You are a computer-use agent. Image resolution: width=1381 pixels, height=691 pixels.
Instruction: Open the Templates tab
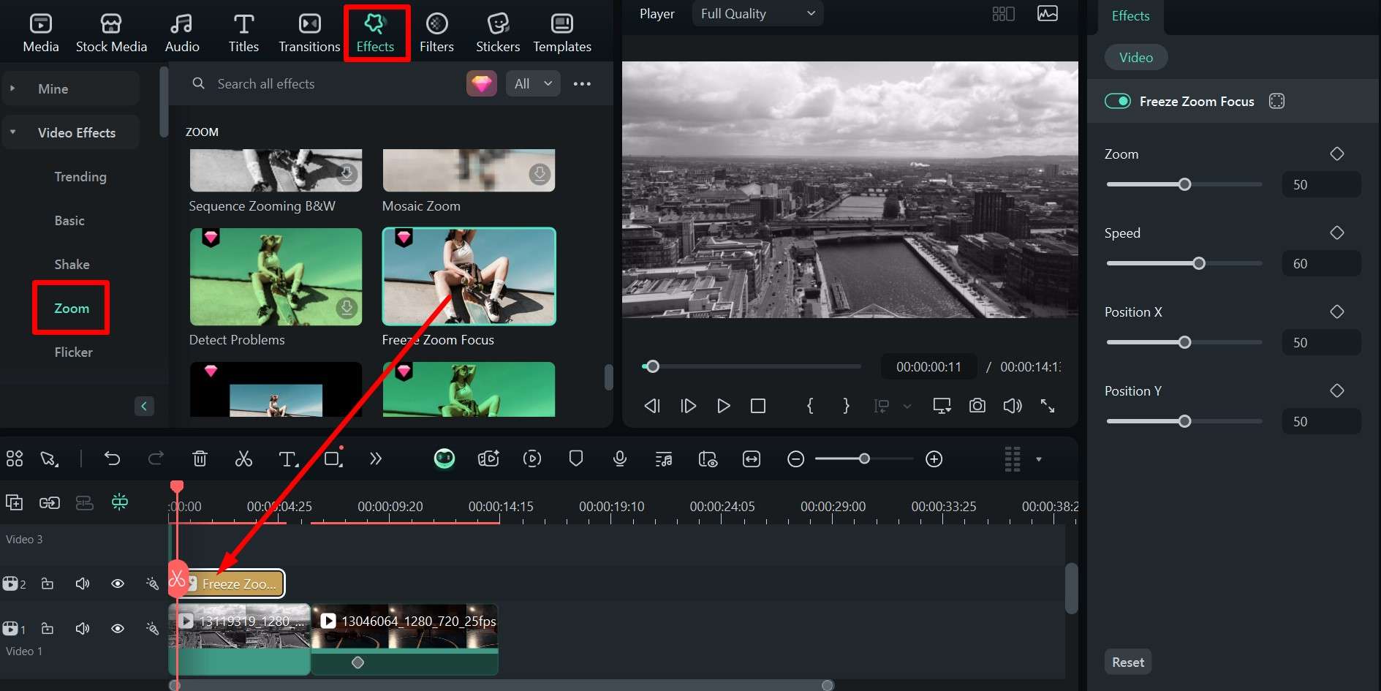[562, 33]
